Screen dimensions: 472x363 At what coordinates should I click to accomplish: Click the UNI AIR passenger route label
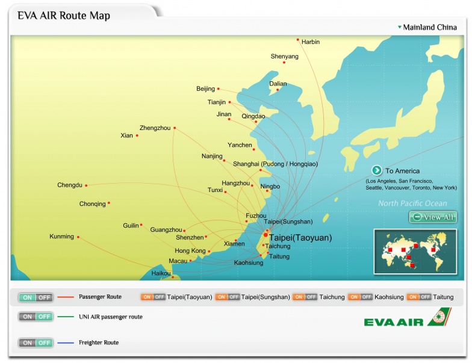[x=111, y=317]
